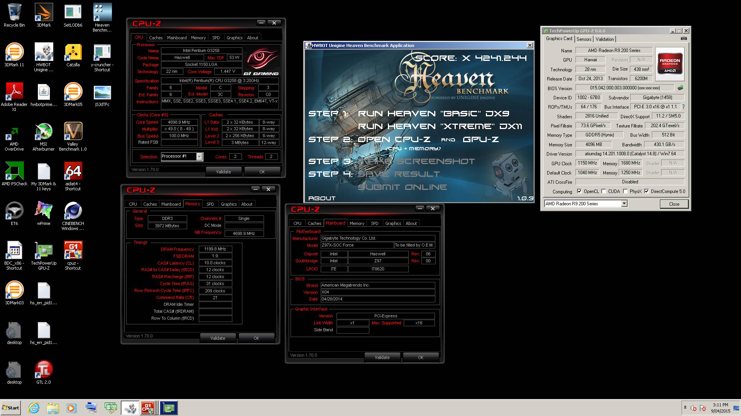Click GPU-Z BIOS save chip icon

click(x=680, y=88)
